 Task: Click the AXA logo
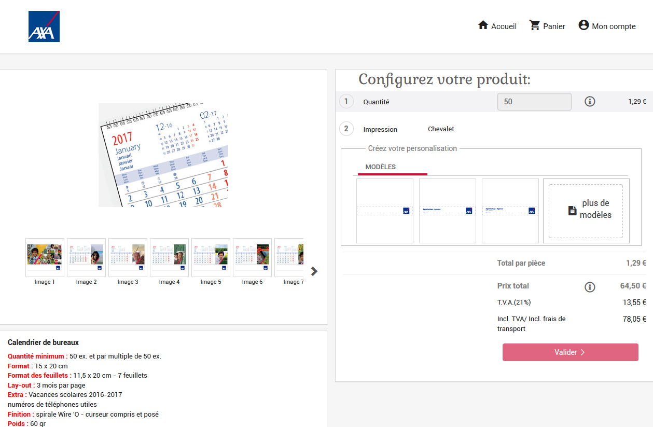44,26
